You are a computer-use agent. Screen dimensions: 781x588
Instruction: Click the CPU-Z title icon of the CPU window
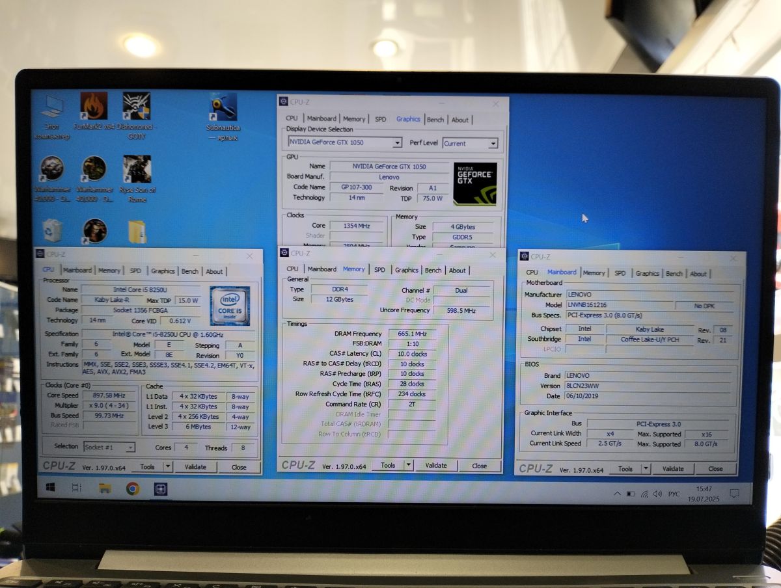click(40, 255)
